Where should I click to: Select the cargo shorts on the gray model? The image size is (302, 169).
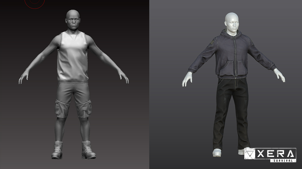click(x=73, y=100)
